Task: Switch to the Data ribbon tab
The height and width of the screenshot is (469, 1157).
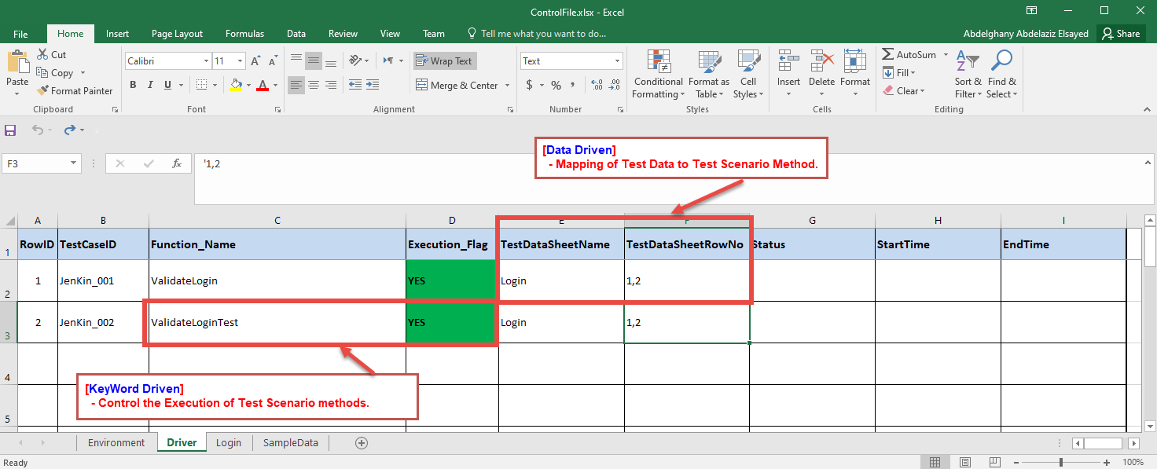Action: coord(296,34)
